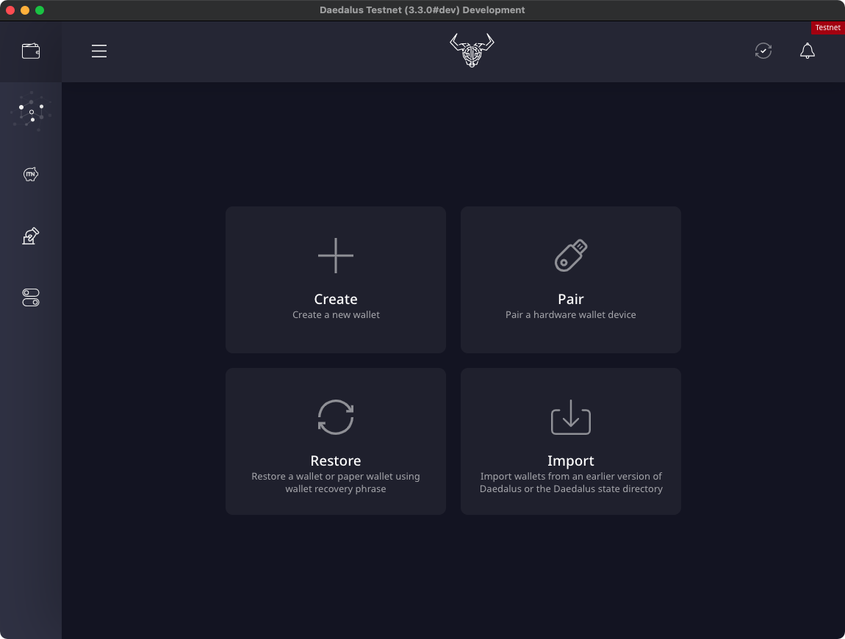Screen dimensions: 845x639
Task: Click the circular arrows Restore icon
Action: pos(336,417)
